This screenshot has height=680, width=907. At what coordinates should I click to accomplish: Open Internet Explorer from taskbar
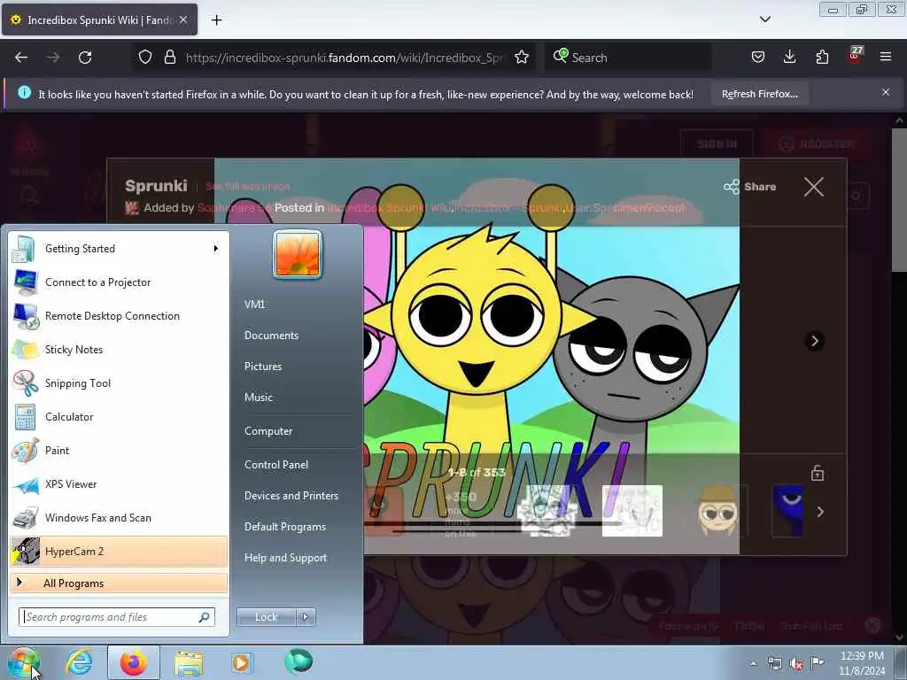pos(79,662)
